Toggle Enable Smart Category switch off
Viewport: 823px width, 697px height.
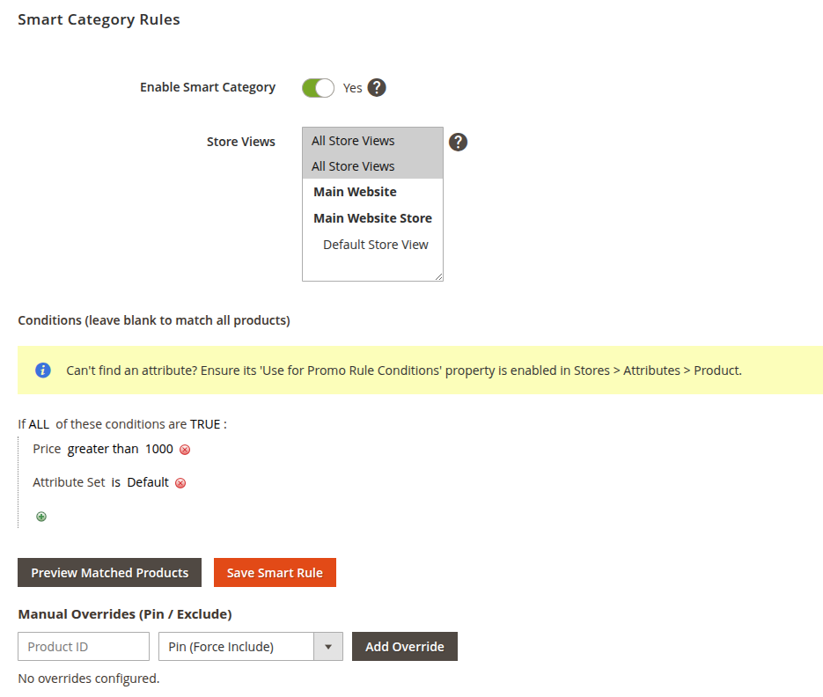pos(318,88)
